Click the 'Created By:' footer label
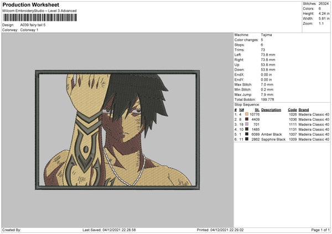Viewport: 332px width, 234px height. click(x=12, y=230)
